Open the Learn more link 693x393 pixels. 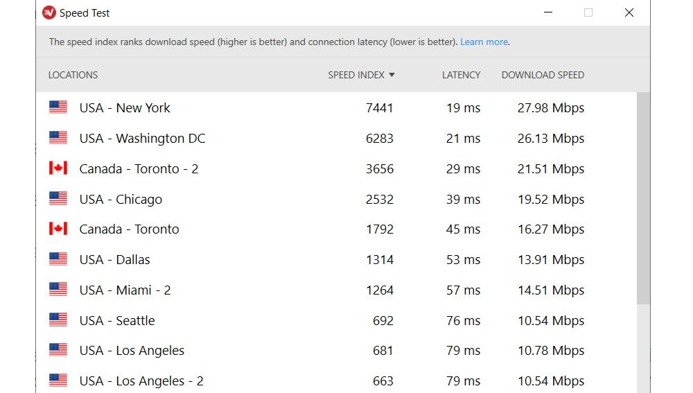pyautogui.click(x=484, y=42)
